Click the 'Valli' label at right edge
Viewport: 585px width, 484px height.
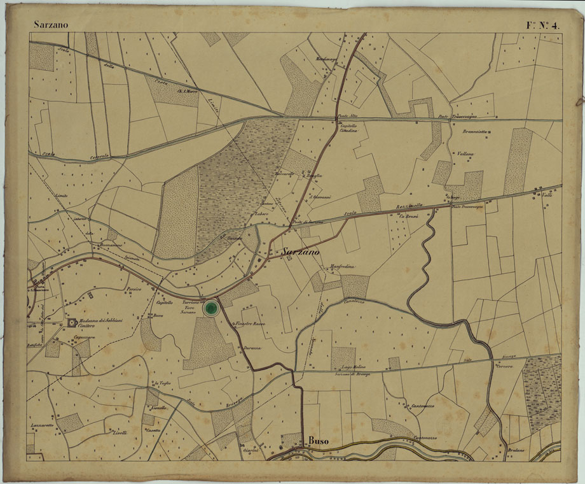pos(547,196)
